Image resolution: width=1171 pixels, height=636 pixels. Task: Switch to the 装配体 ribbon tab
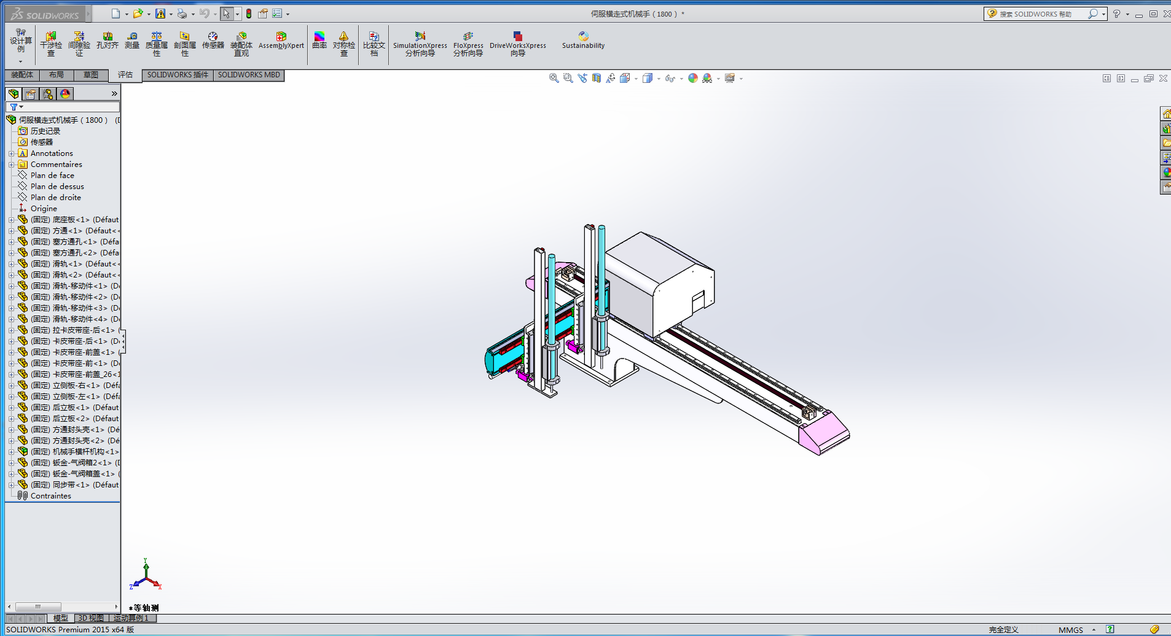[22, 75]
